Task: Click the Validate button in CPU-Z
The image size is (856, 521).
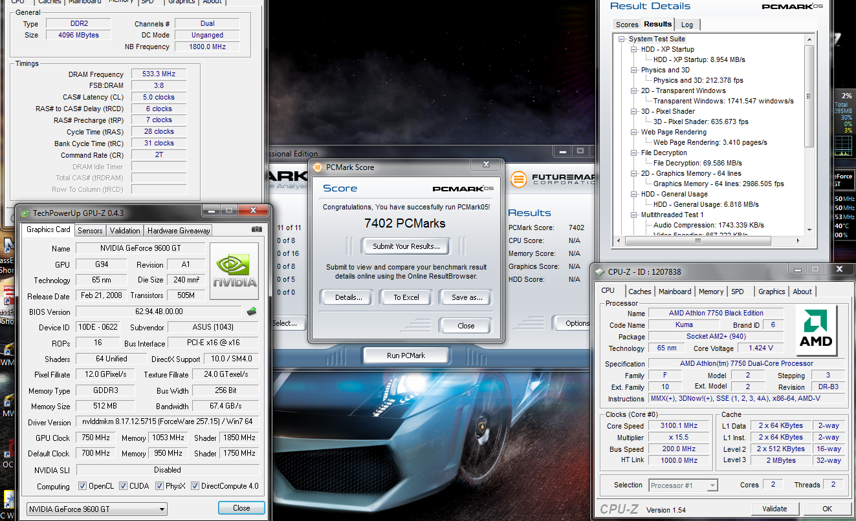Action: coord(774,509)
